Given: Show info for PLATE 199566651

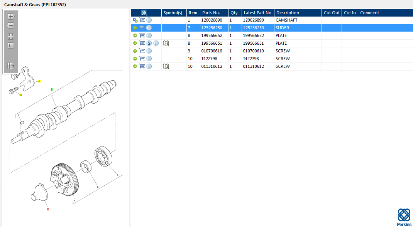Looking at the screenshot, I should click(156, 43).
